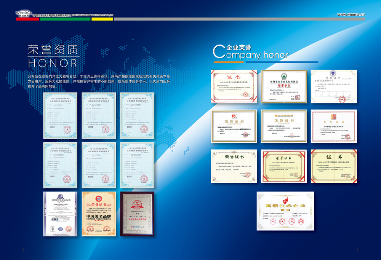Screen dimensions: 381x260
Task: Open the 荣誉证书 with the red 10 emblem
Action: (x=234, y=126)
